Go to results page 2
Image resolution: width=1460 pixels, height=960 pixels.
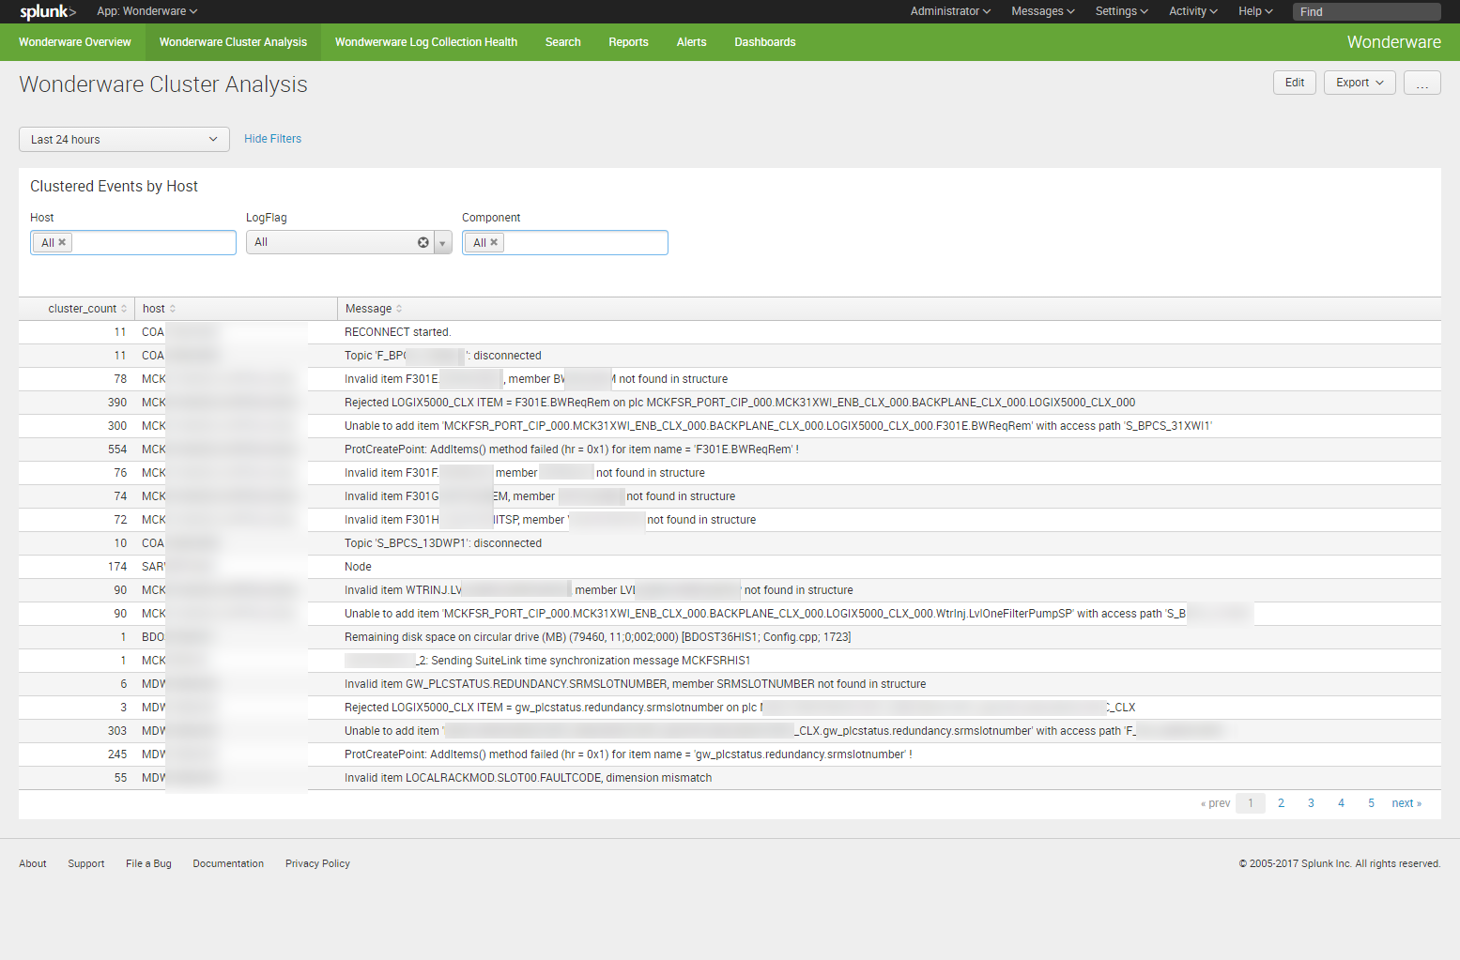tap(1281, 803)
